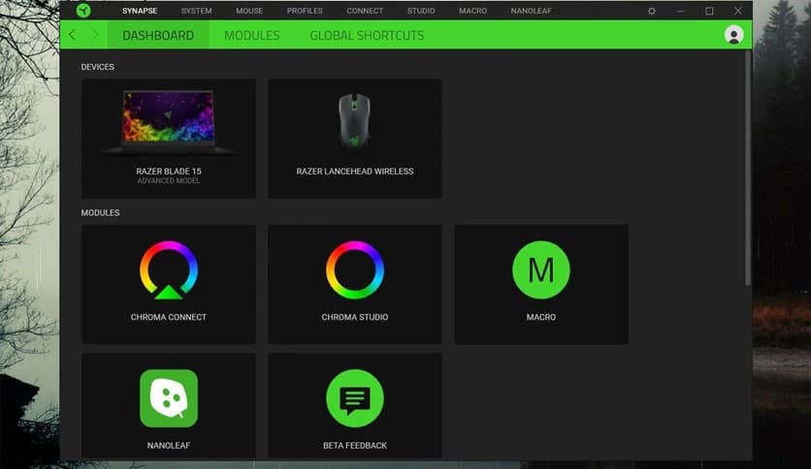This screenshot has width=811, height=469.
Task: Open the Chroma Studio ring icon
Action: pos(355,269)
